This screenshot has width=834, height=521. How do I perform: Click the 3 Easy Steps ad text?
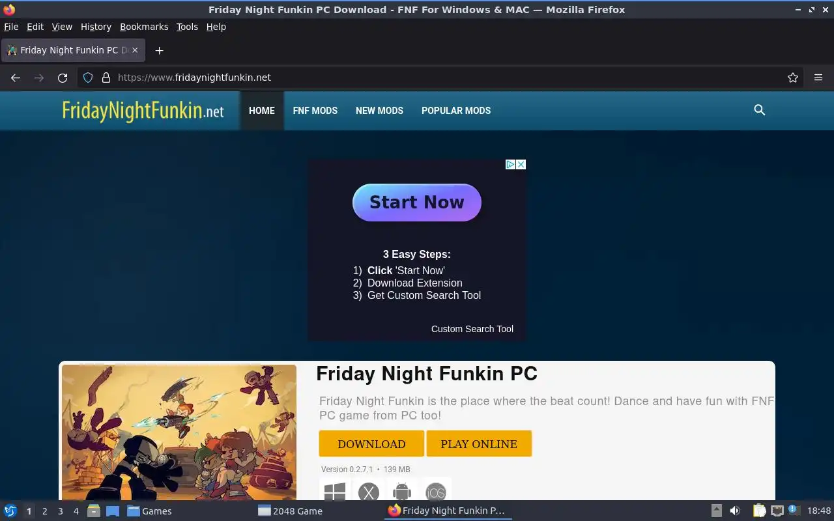(x=417, y=255)
